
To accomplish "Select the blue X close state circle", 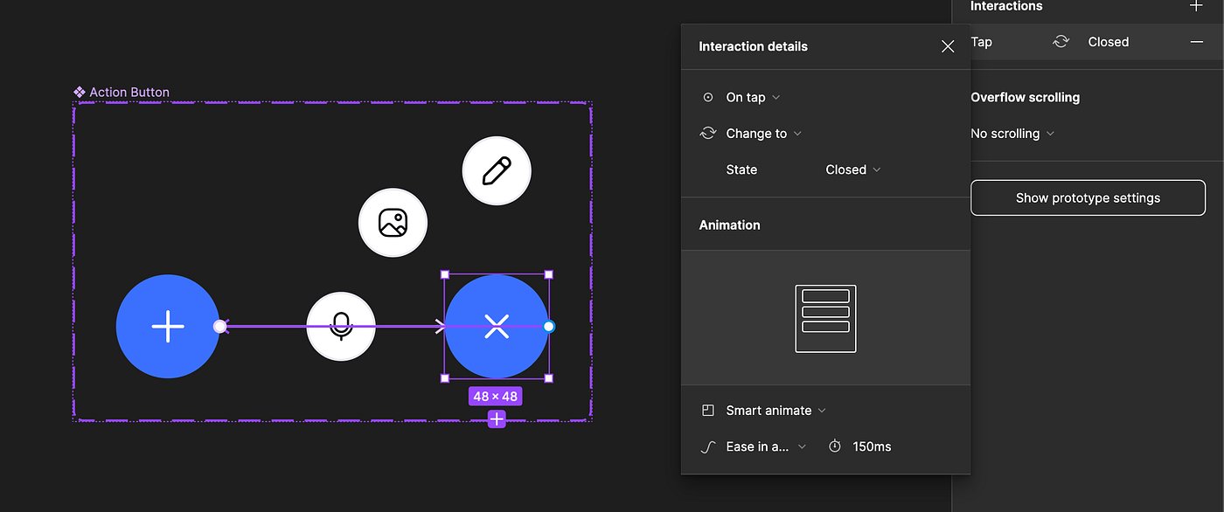I will tap(496, 327).
